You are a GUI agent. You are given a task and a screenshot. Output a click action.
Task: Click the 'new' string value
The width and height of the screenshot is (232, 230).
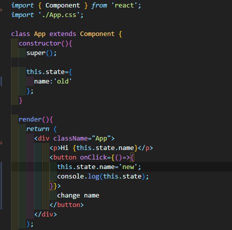(128, 167)
